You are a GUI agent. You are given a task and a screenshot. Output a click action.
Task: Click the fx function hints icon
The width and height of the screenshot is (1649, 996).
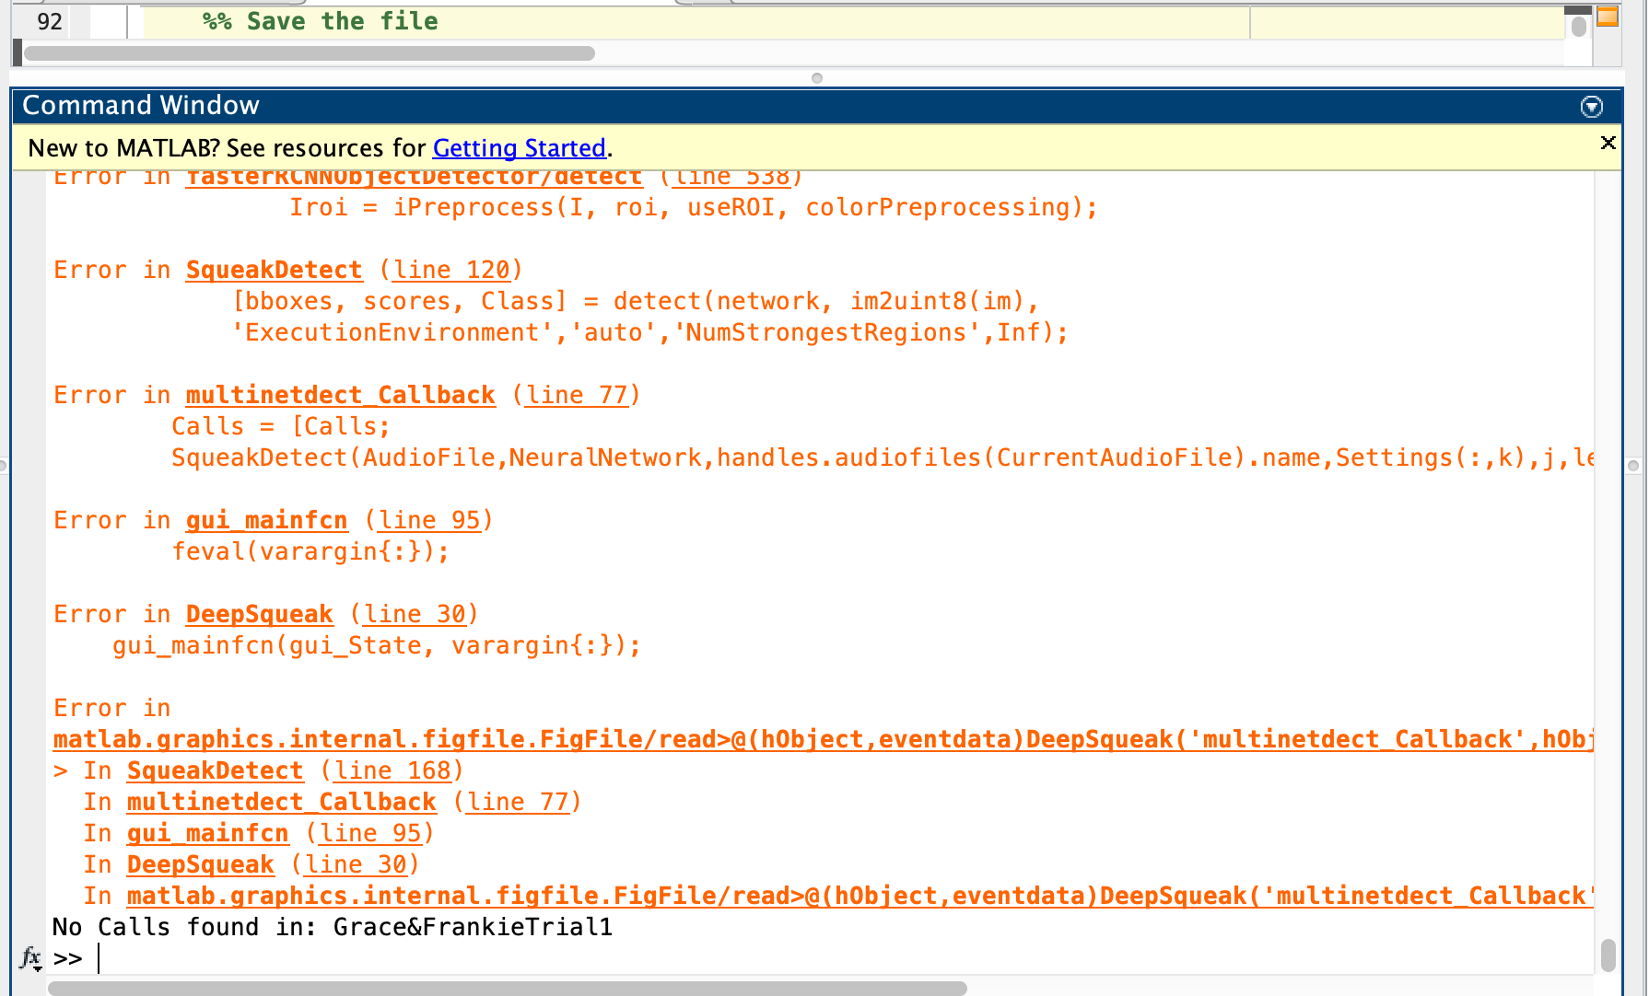click(x=30, y=959)
